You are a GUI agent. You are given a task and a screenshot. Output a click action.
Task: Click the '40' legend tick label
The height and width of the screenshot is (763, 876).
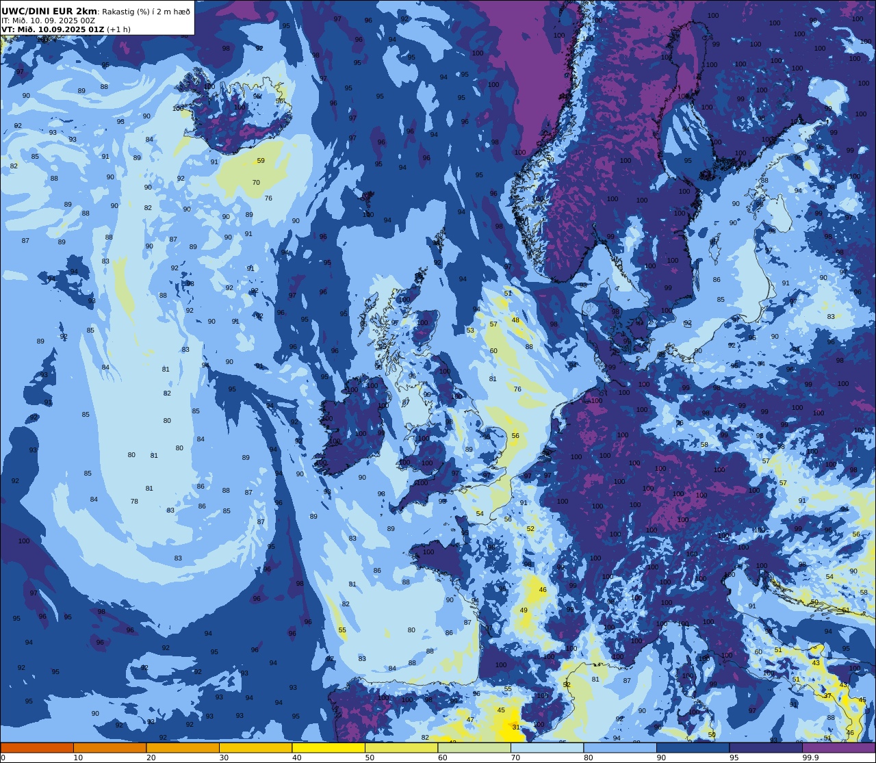(x=296, y=758)
